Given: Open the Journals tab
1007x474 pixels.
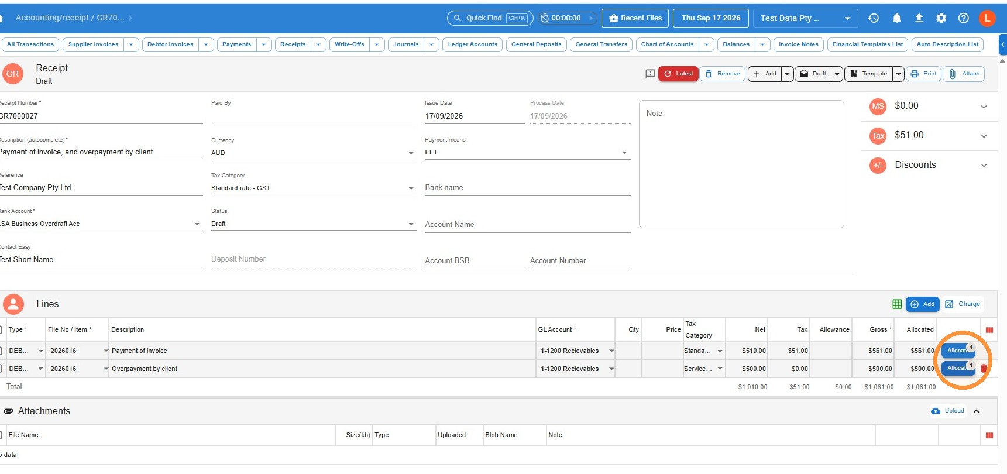Looking at the screenshot, I should 405,44.
